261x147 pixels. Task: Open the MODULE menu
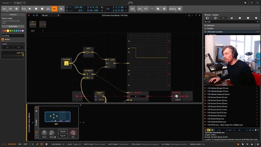tap(173, 9)
